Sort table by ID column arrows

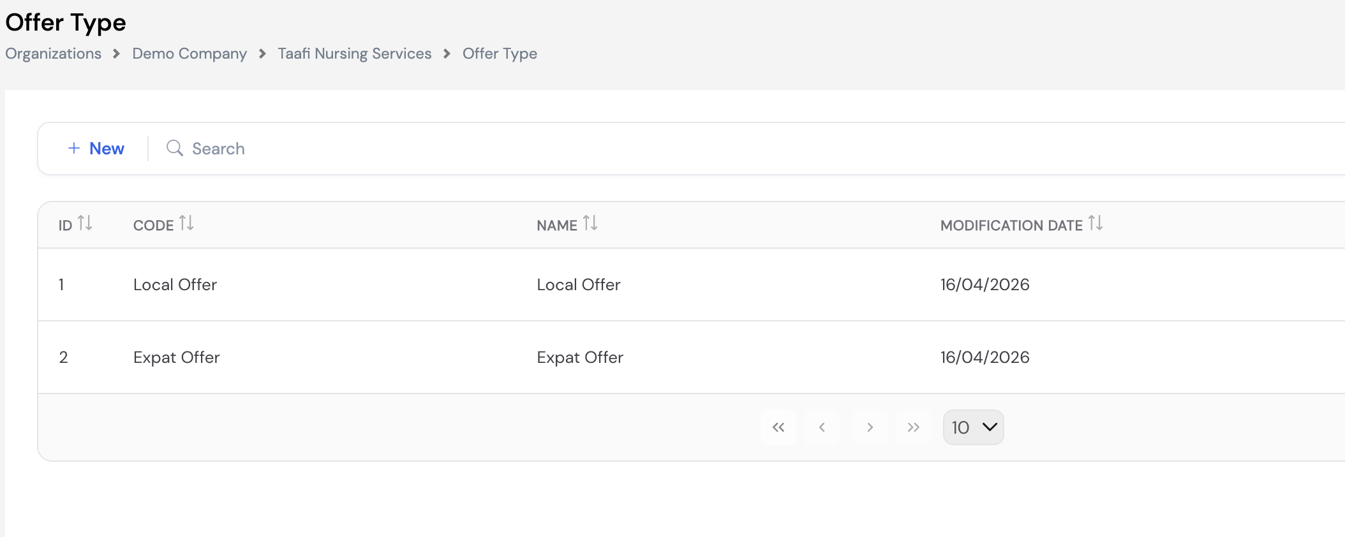pos(85,223)
